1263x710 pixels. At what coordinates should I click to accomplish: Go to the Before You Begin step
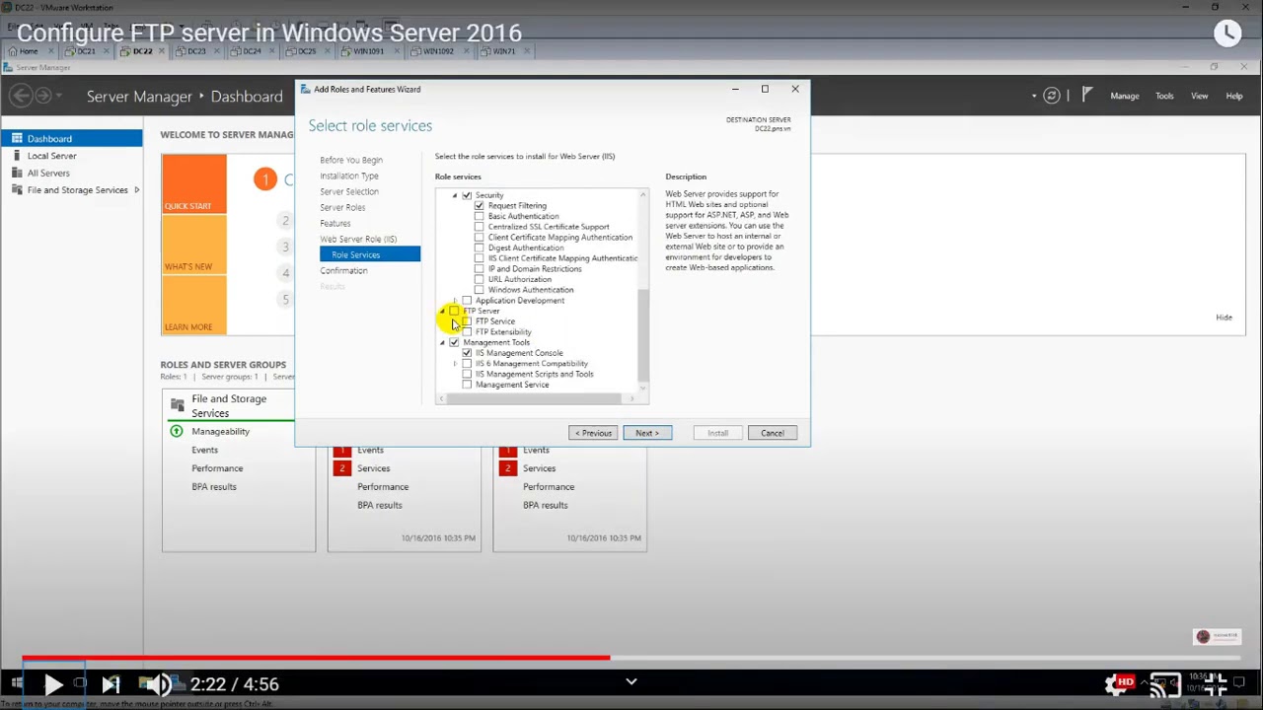pos(351,160)
